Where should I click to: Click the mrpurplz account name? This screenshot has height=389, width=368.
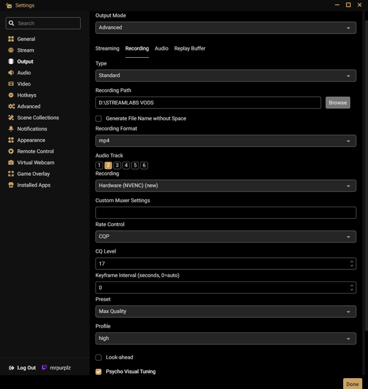click(60, 368)
